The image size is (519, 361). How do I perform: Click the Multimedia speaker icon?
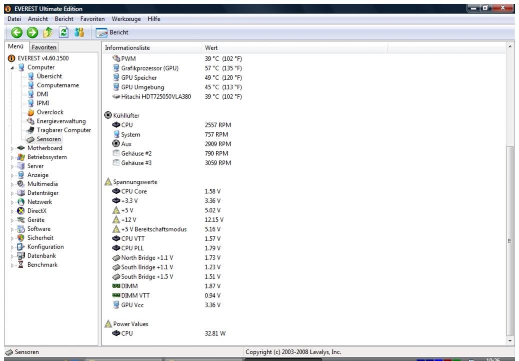21,184
